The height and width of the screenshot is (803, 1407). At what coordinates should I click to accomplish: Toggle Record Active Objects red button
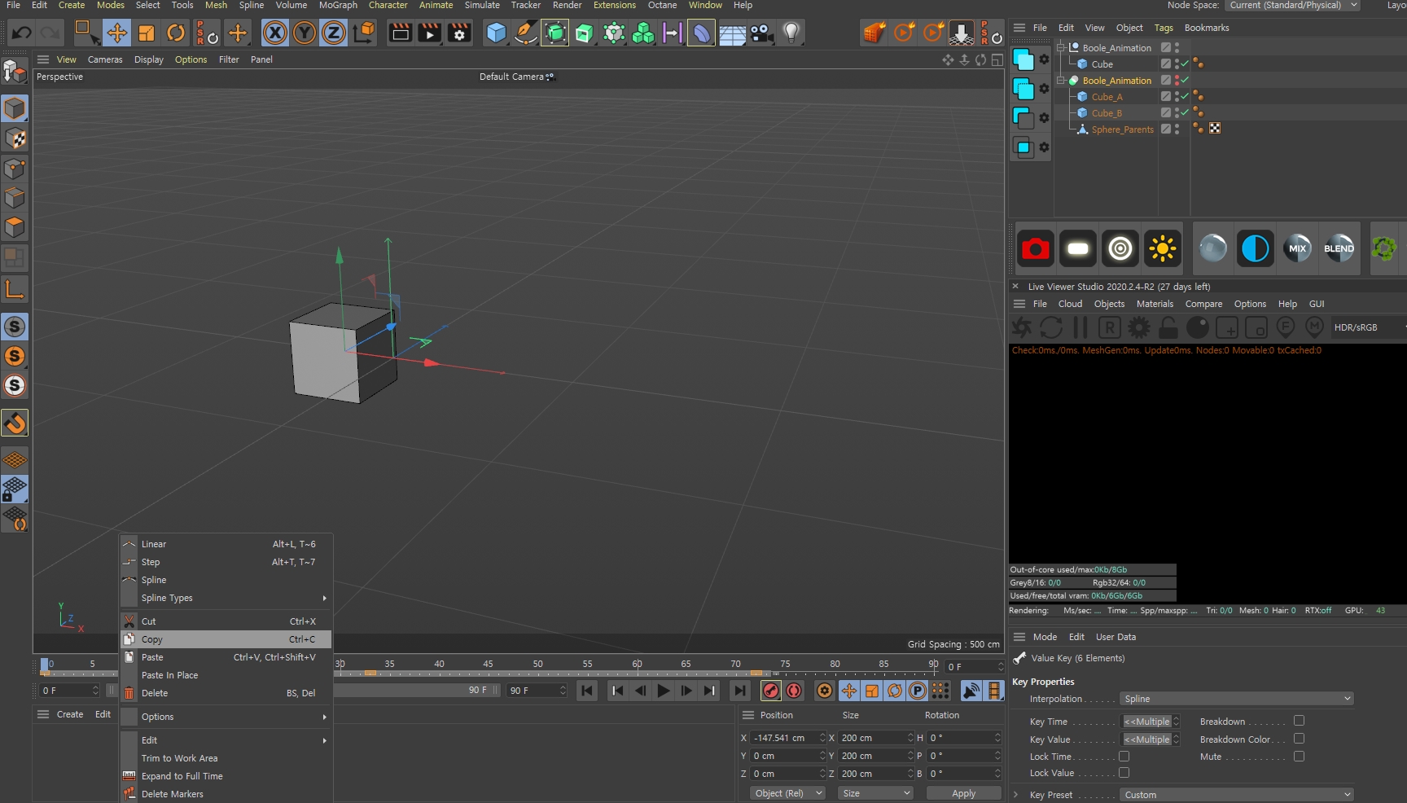770,691
